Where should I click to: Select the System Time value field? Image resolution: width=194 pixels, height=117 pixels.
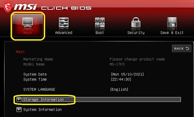point(121,79)
